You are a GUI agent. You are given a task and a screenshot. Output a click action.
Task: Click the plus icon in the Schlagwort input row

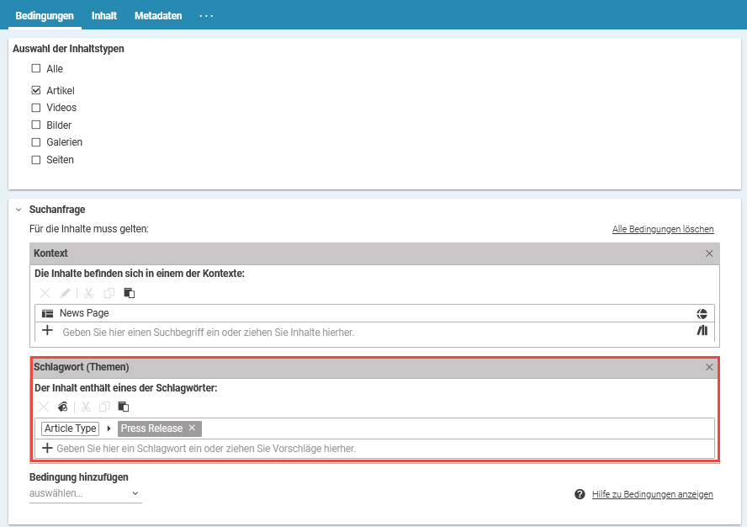[47, 448]
